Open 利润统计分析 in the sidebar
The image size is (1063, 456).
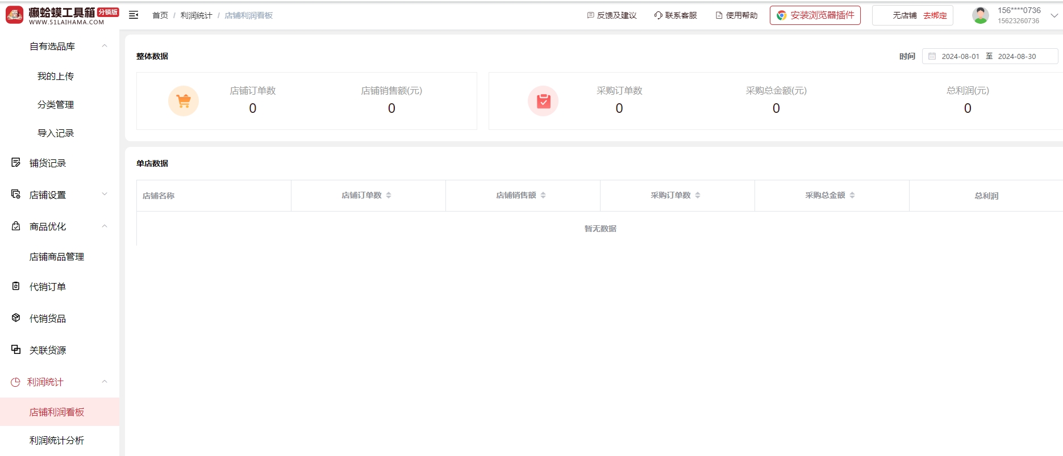(x=57, y=440)
